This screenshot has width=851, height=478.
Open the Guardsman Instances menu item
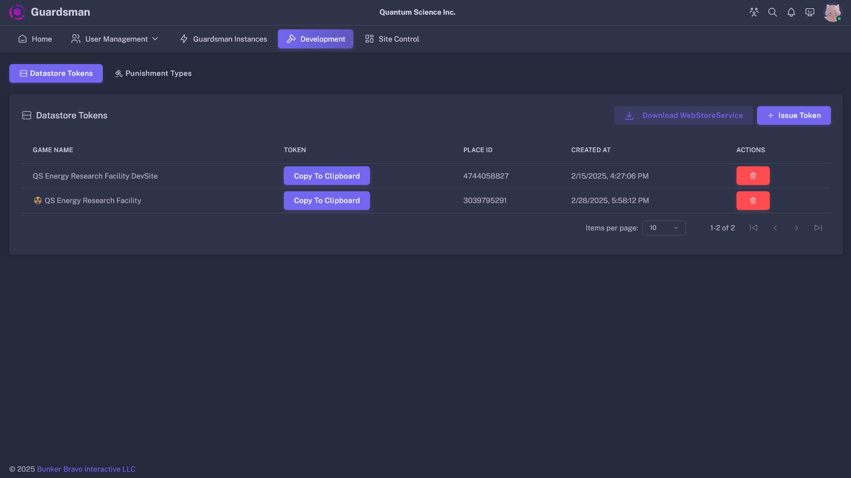224,39
